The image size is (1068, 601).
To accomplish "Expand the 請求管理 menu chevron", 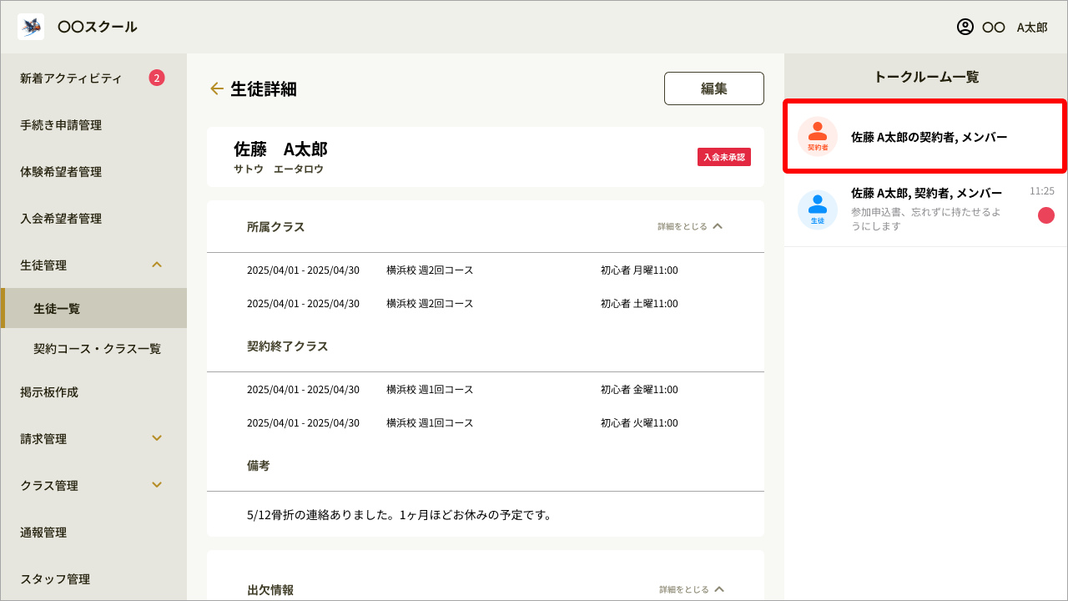I will click(157, 438).
